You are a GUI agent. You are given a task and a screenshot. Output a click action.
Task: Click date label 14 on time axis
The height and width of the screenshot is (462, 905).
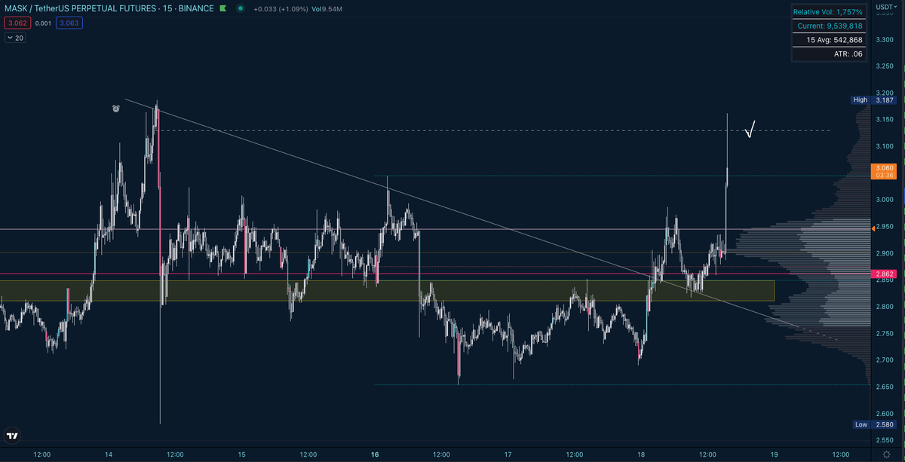point(109,454)
